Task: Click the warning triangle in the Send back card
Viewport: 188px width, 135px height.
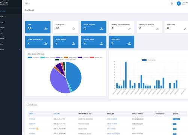Action: (x=129, y=43)
